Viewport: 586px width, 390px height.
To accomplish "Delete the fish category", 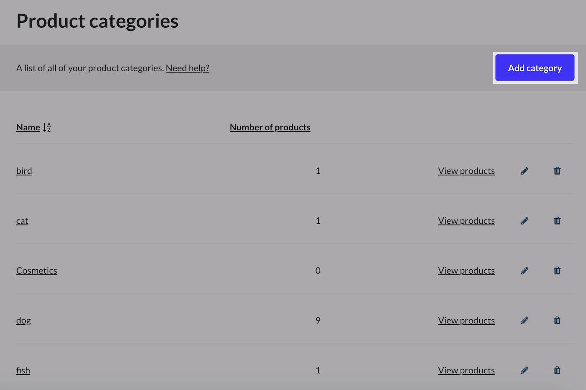I will coord(557,370).
